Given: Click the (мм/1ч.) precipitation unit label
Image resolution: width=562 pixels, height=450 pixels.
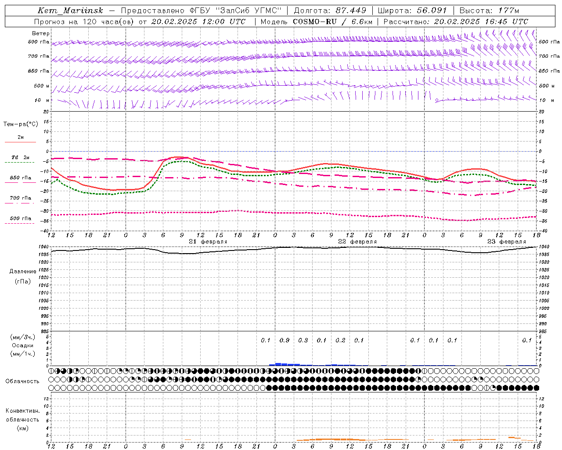Looking at the screenshot, I should [x=22, y=354].
